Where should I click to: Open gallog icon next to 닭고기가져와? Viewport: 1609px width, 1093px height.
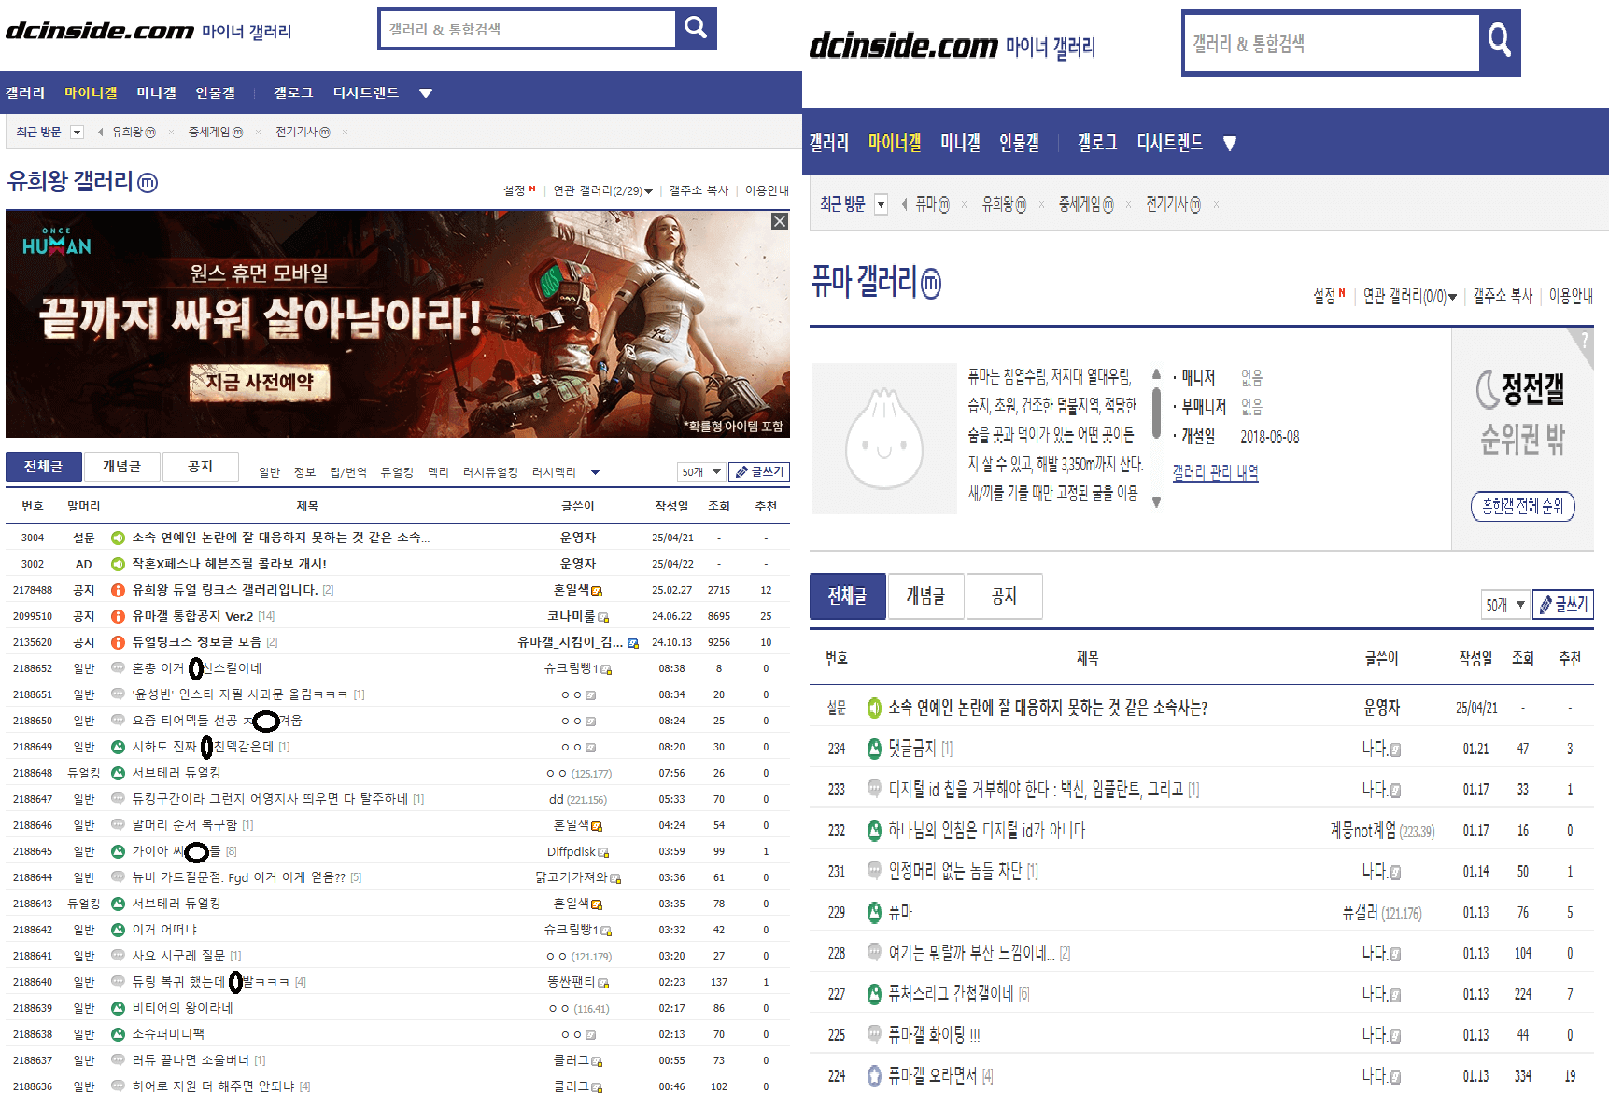[615, 878]
